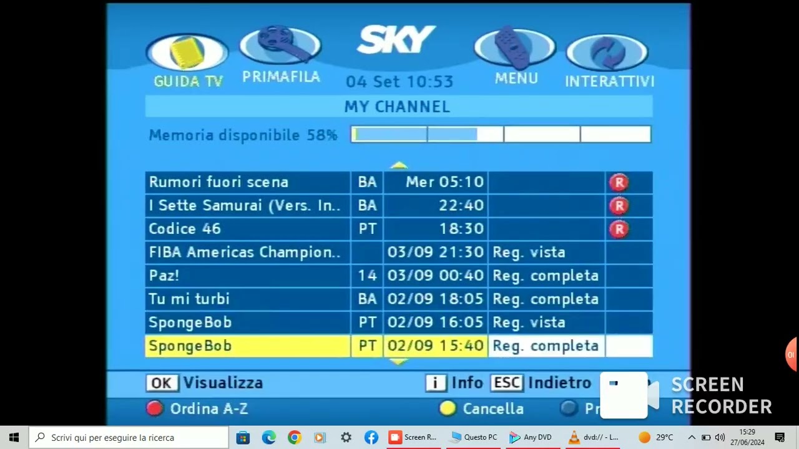Open the MENU remote control icon
Viewport: 799px width, 449px height.
click(x=514, y=47)
